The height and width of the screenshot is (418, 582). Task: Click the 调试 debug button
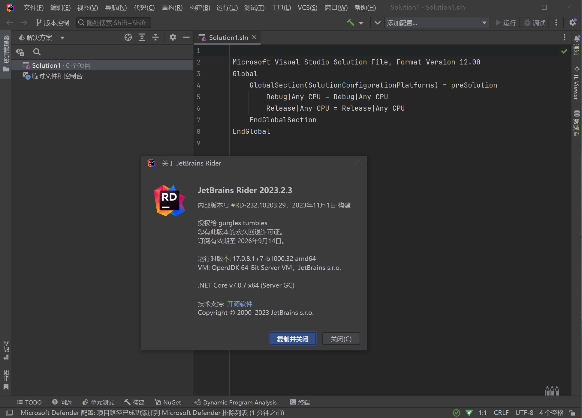click(x=535, y=23)
